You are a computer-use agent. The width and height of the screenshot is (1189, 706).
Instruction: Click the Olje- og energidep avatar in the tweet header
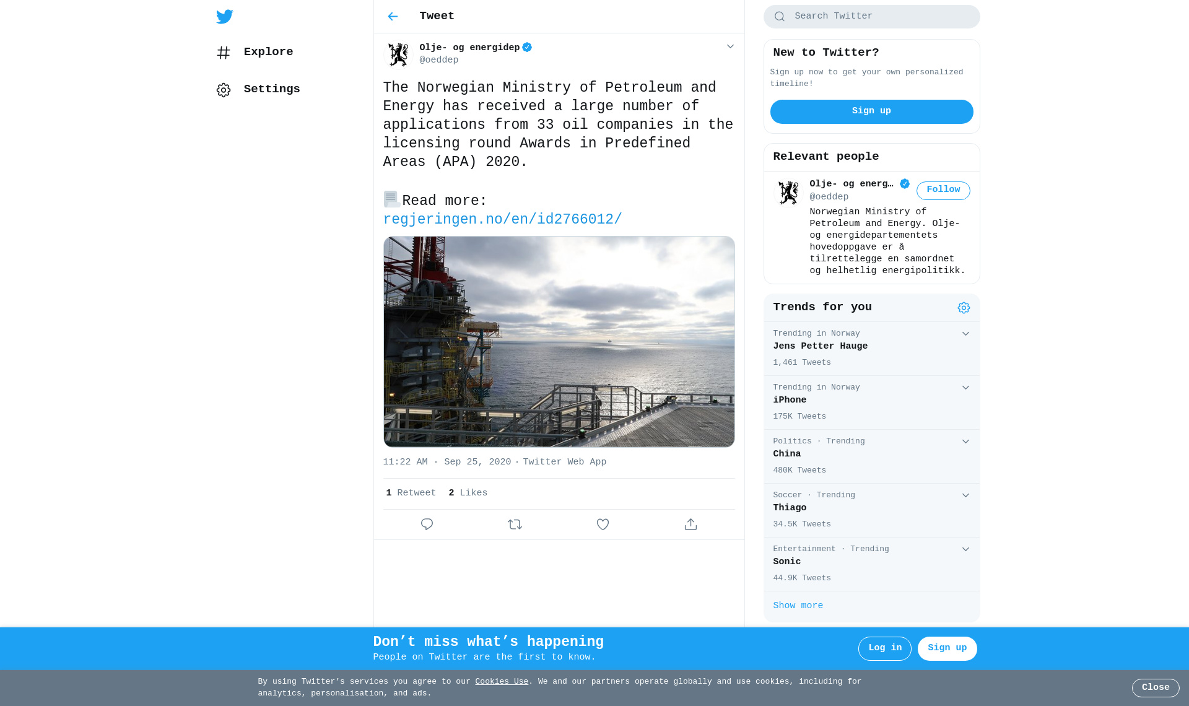tap(398, 54)
